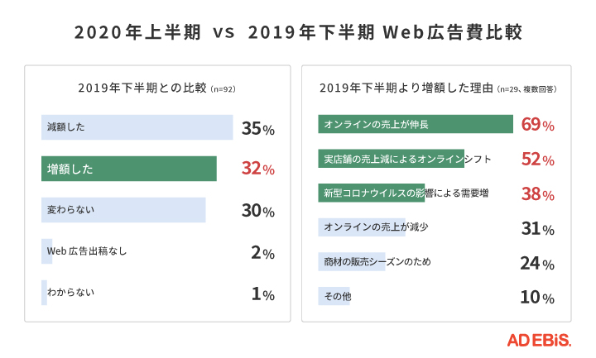Click the red 52% value

pos(537,160)
